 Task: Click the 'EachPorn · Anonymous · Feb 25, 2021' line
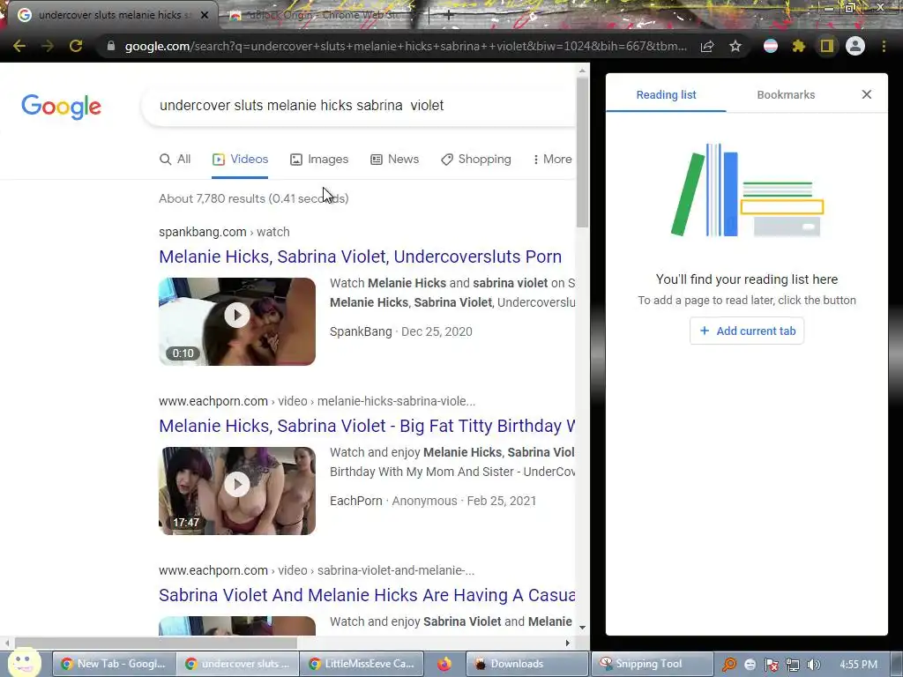[433, 501]
